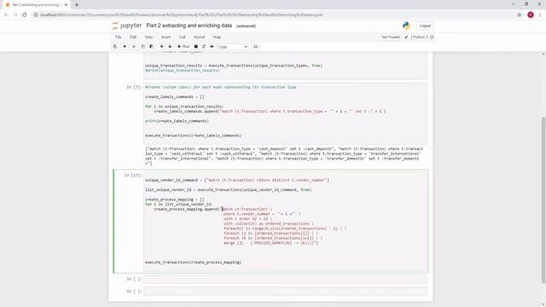
Task: Open a new browser tab
Action: pos(76,5)
